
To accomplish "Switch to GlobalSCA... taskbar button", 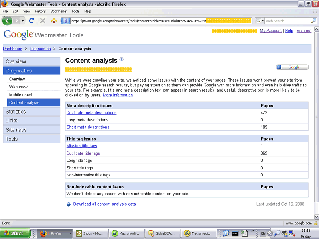I will pyautogui.click(x=163, y=233).
